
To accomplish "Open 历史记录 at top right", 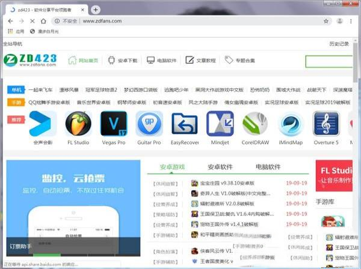I will click(339, 44).
